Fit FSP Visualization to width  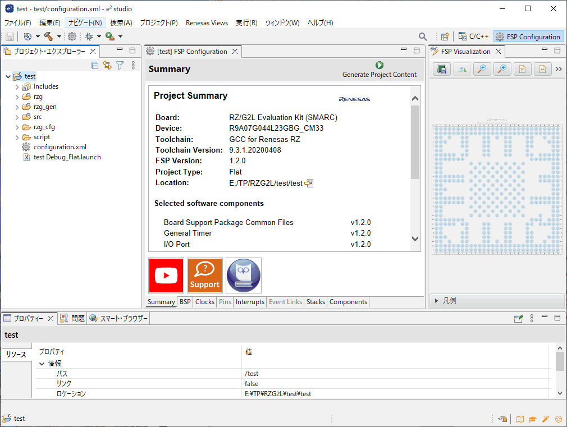pos(542,69)
